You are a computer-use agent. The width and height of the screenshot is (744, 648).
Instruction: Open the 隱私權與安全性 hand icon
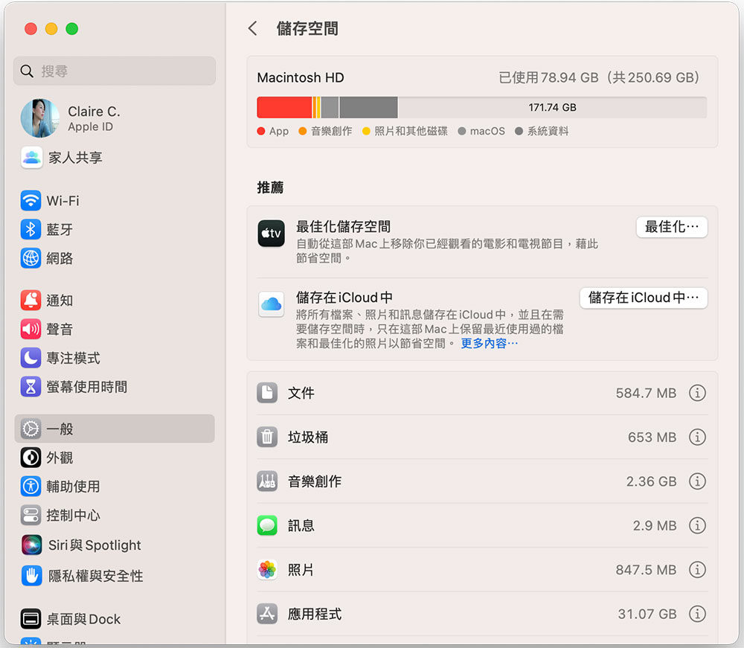coord(32,576)
